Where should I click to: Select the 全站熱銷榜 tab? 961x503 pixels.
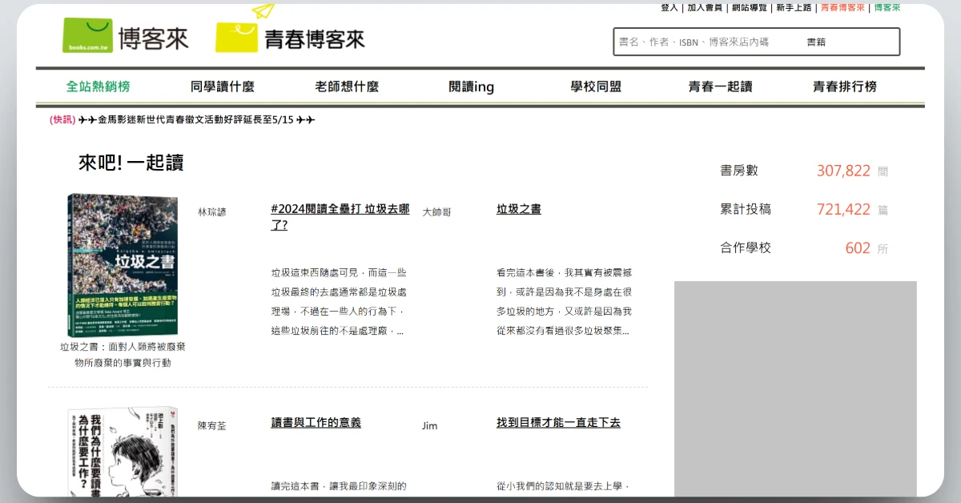(98, 87)
